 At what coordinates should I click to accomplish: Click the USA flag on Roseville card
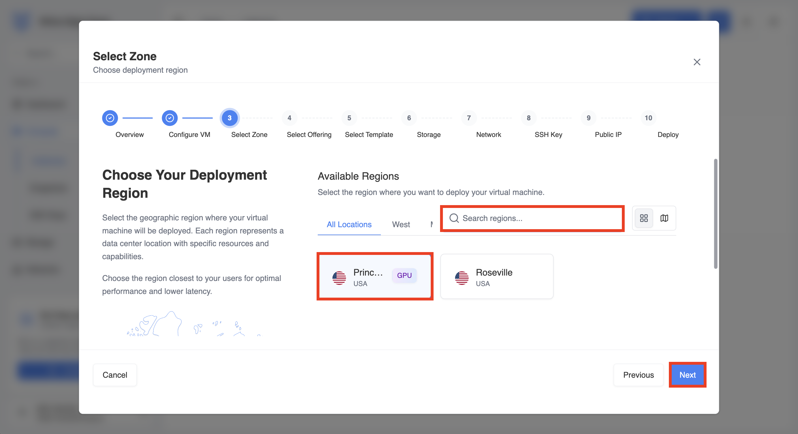462,278
